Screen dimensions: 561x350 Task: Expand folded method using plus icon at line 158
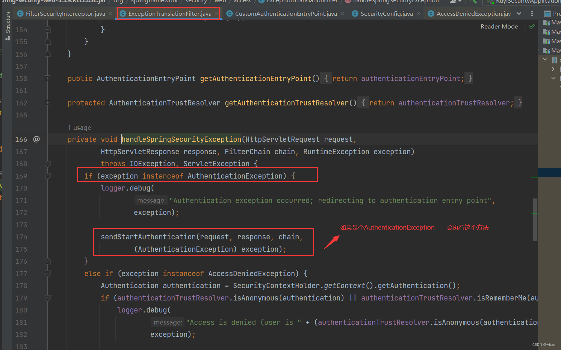point(47,78)
